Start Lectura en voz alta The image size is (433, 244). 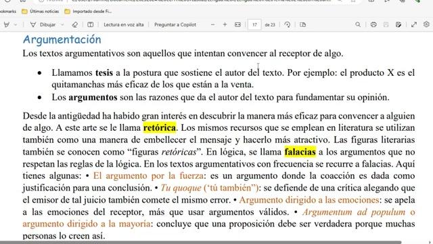click(x=124, y=24)
